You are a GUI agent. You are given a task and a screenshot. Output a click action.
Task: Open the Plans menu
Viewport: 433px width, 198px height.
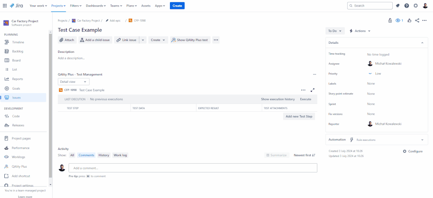coord(132,6)
